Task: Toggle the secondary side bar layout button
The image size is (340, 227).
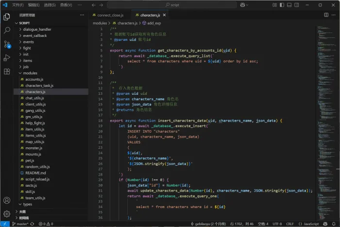Action: click(297, 5)
